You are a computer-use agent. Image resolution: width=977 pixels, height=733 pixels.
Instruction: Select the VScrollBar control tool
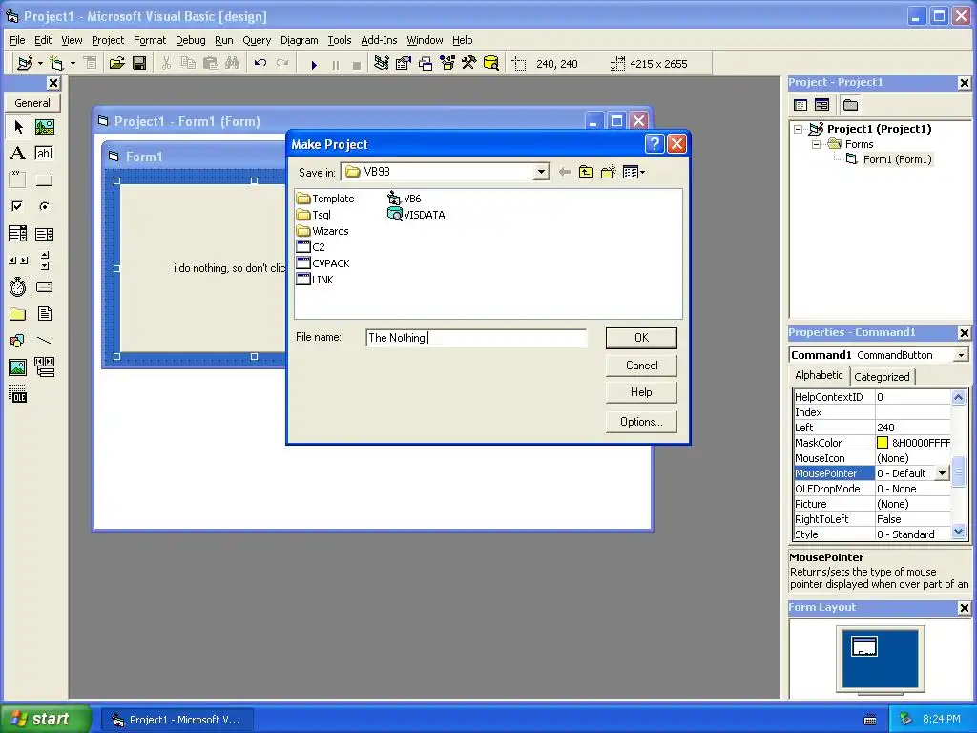[44, 261]
